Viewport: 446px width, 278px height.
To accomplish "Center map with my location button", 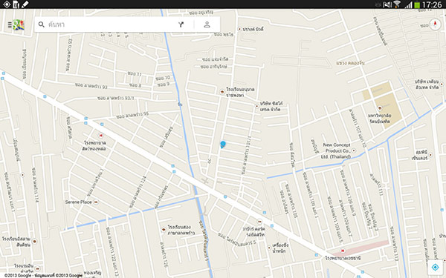I will click(435, 267).
